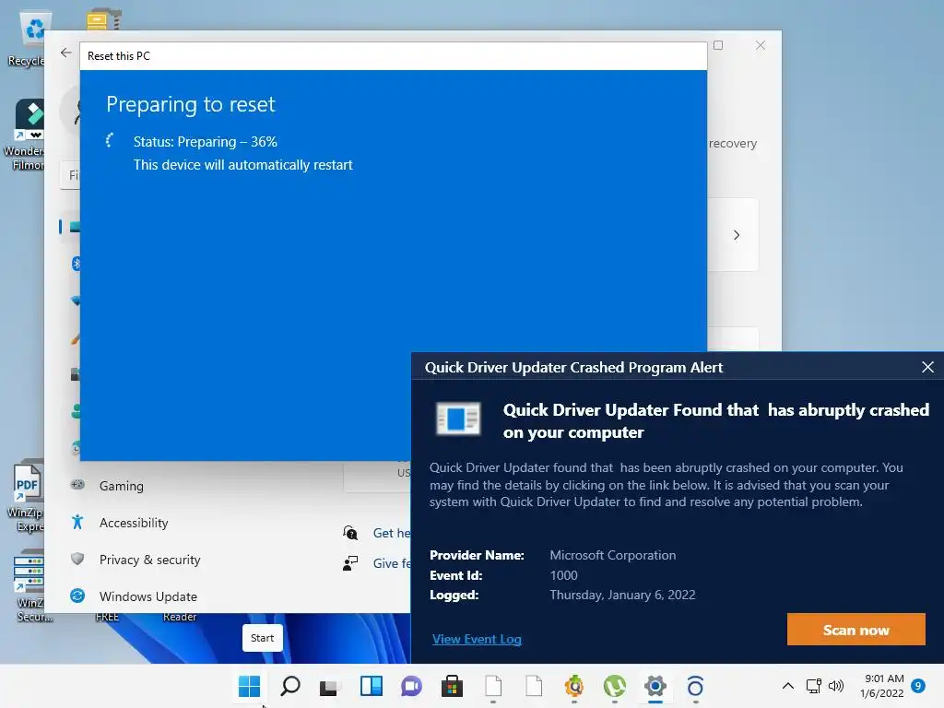Show hidden system tray icons
The image size is (944, 708).
click(x=787, y=686)
